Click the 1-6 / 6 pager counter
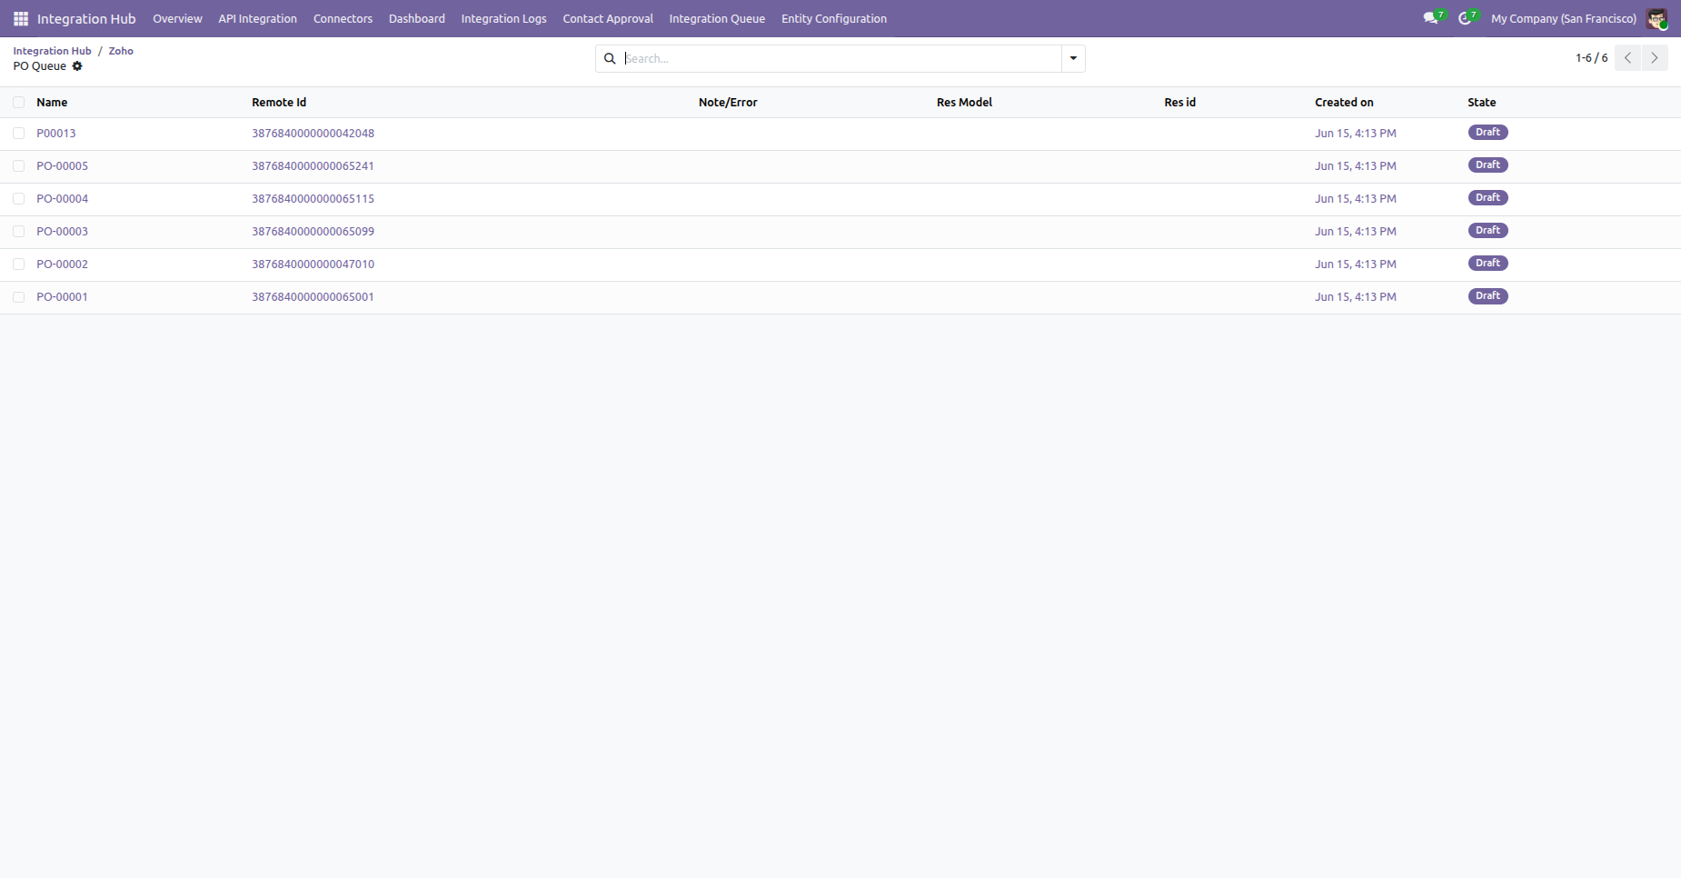Screen dimensions: 1681x878 (1591, 58)
